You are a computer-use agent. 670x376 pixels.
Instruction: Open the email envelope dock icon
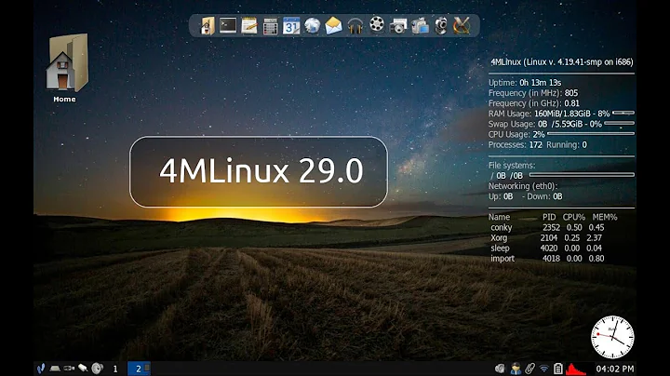(x=334, y=26)
